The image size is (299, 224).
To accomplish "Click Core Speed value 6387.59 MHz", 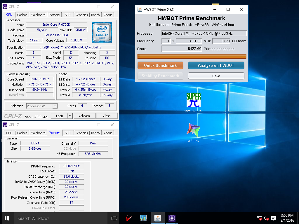I will [40, 79].
